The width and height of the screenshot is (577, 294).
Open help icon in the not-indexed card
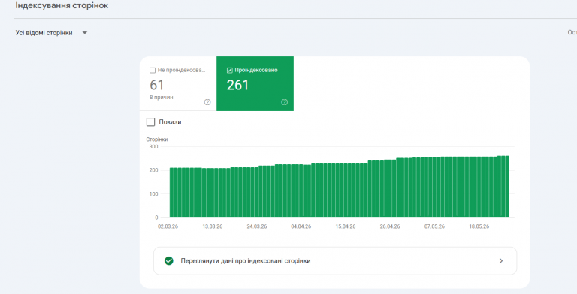click(x=207, y=102)
